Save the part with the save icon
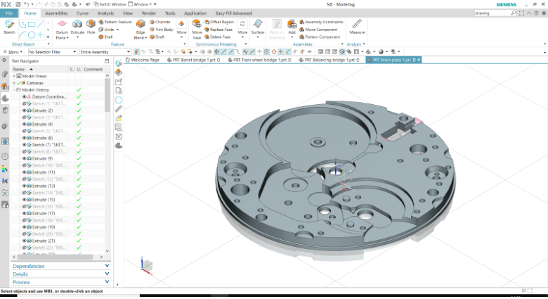Viewport: 548px width, 299px height. (x=18, y=4)
